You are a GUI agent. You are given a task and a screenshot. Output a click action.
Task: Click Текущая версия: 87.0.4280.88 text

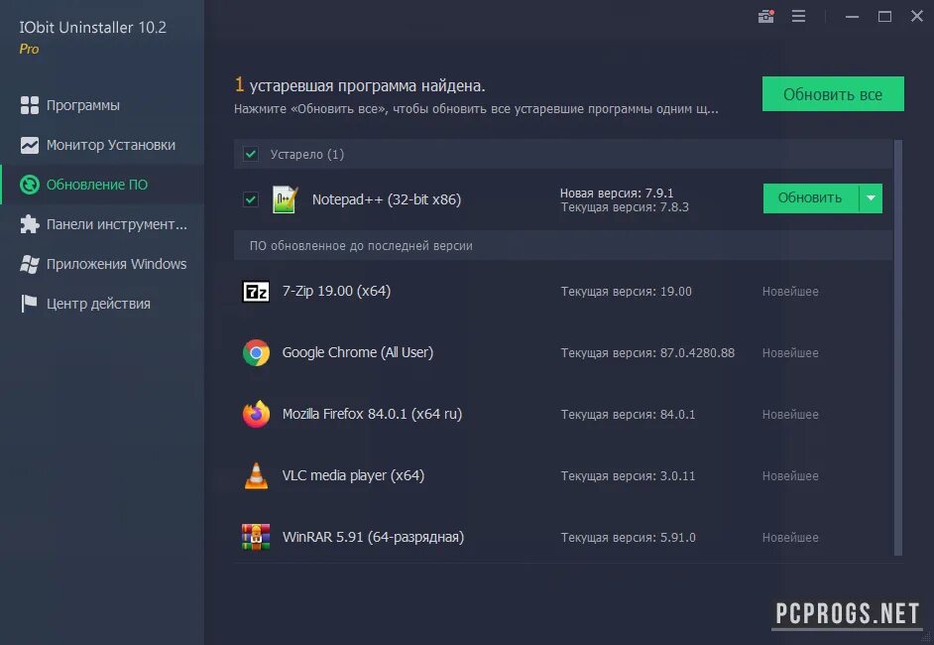coord(647,353)
